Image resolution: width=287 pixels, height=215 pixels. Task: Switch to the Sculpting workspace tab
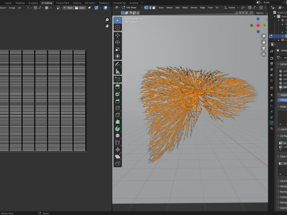[33, 3]
